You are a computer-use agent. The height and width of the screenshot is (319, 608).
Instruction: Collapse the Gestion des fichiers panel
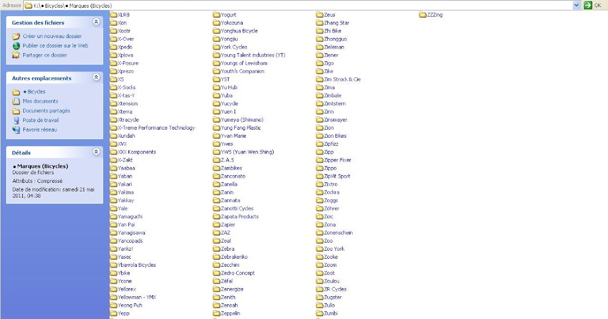[96, 22]
